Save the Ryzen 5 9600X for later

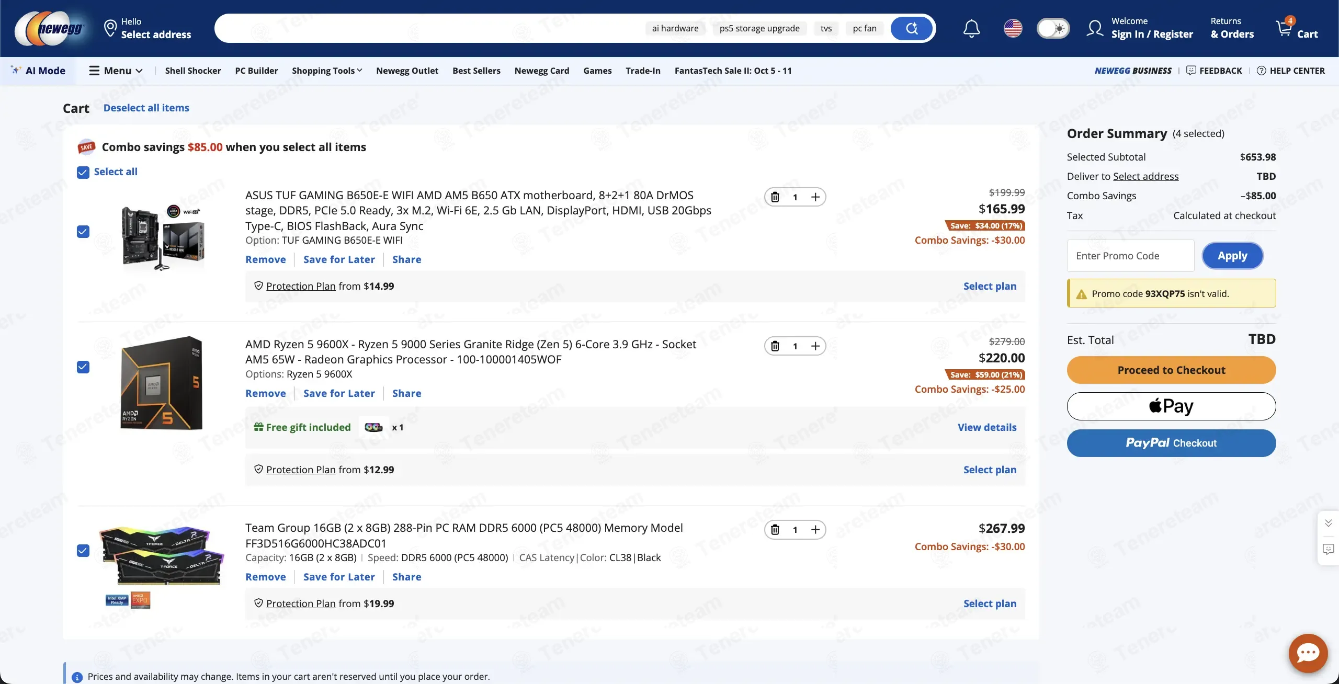(339, 393)
